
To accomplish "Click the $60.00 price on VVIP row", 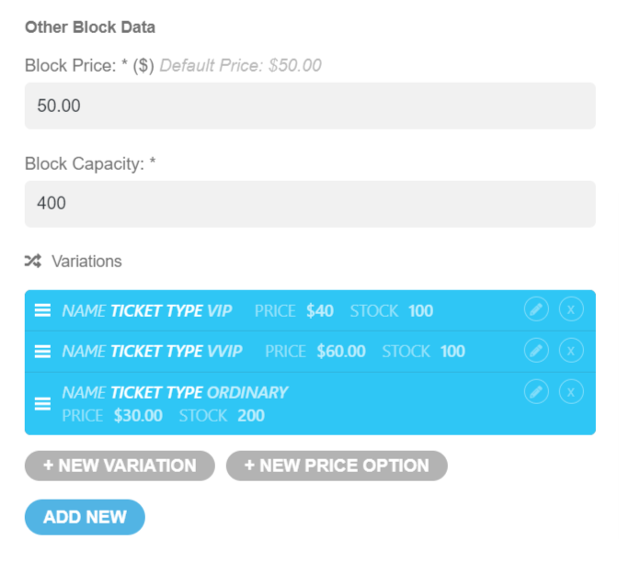I will point(341,351).
